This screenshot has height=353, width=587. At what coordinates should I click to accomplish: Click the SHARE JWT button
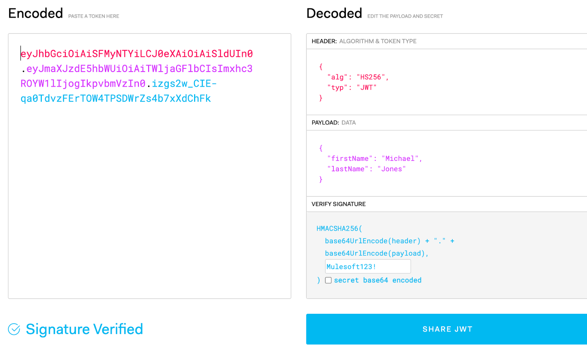pos(447,329)
